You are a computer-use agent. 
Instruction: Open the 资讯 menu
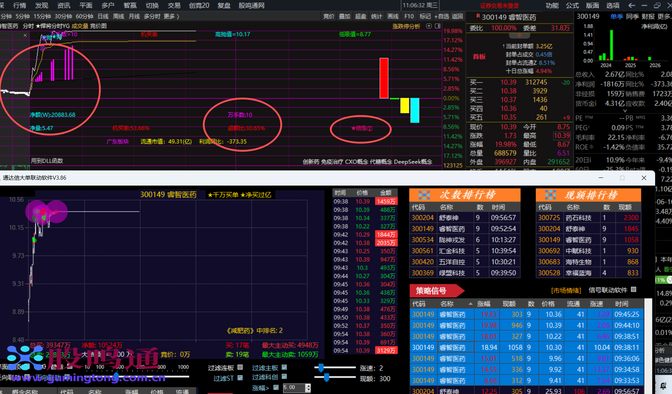point(64,5)
